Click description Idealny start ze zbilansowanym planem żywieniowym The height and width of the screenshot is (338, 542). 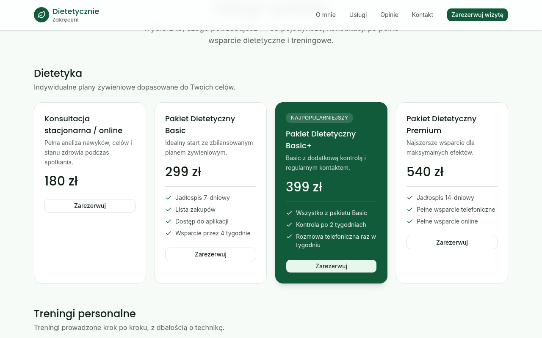(209, 147)
